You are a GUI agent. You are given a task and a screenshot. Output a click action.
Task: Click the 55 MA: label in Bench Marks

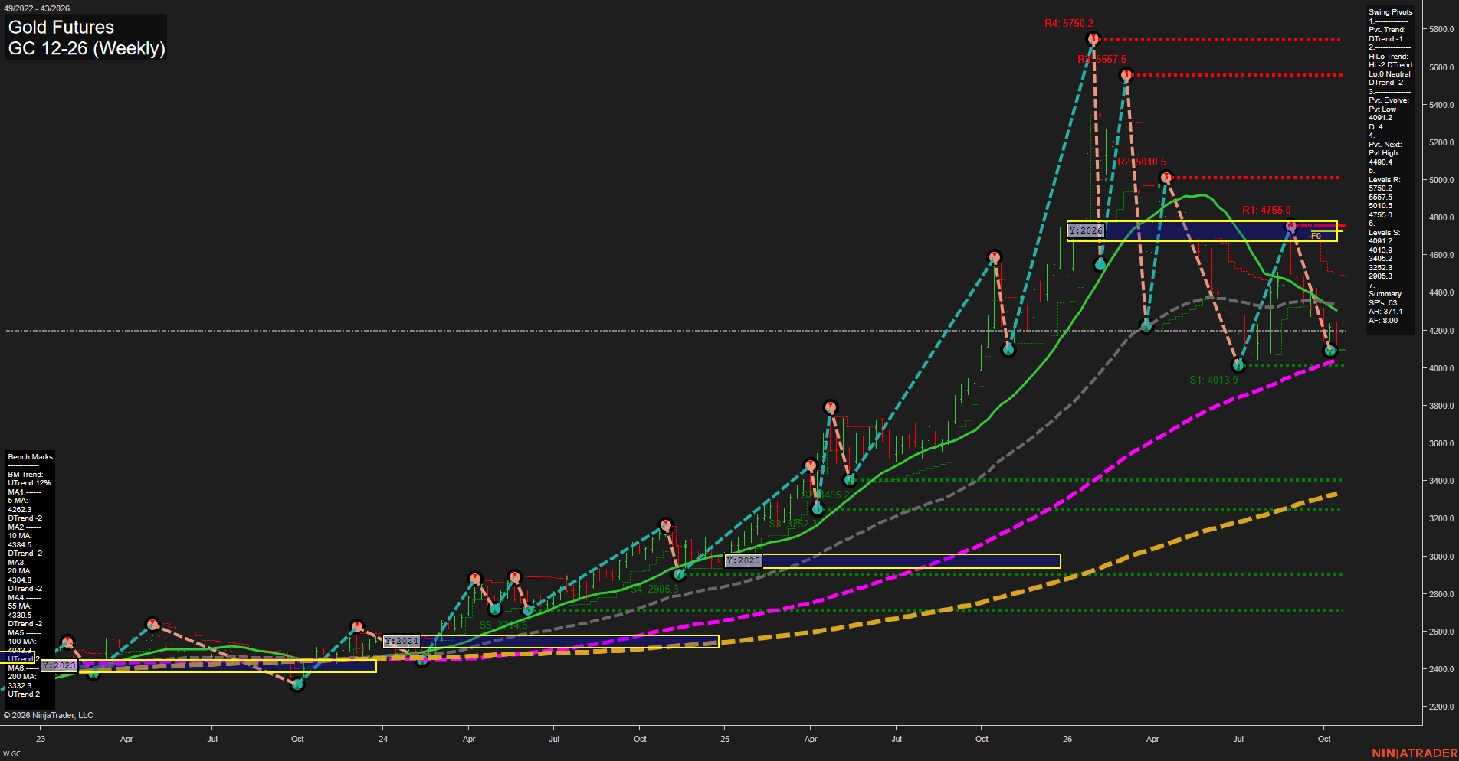(x=20, y=606)
